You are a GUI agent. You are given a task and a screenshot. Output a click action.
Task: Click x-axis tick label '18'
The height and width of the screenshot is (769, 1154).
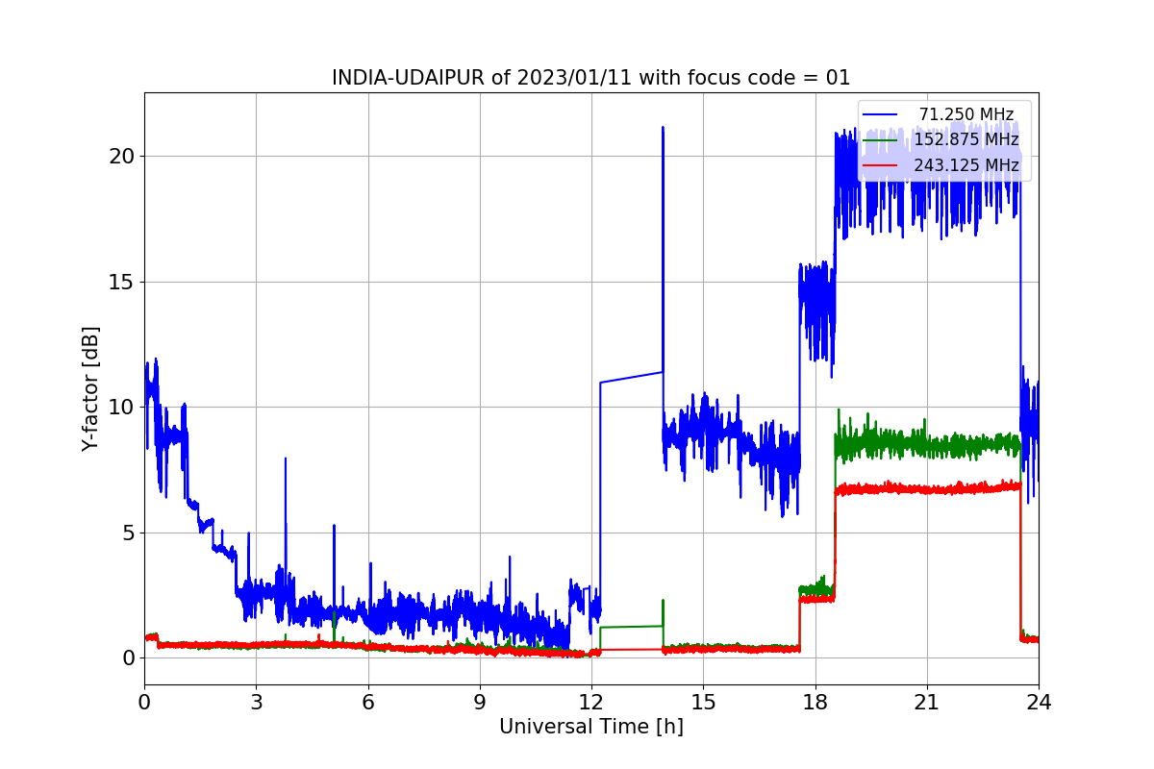pyautogui.click(x=815, y=702)
